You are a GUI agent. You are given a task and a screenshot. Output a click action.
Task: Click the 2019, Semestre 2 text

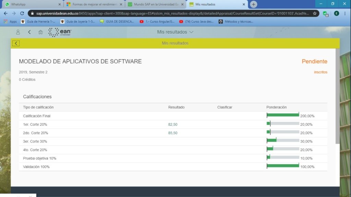(33, 72)
